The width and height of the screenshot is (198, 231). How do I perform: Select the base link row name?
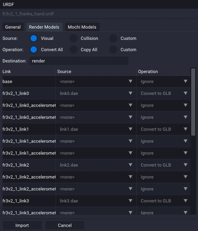[x=7, y=82]
